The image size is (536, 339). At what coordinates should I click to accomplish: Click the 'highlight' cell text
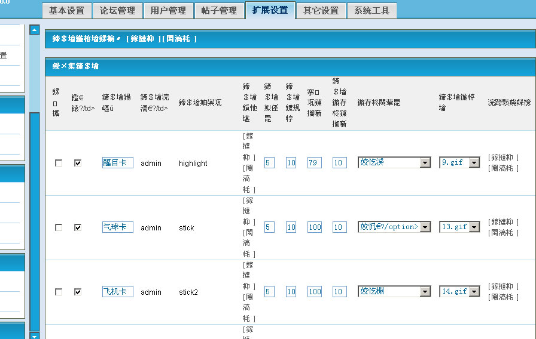pyautogui.click(x=193, y=164)
